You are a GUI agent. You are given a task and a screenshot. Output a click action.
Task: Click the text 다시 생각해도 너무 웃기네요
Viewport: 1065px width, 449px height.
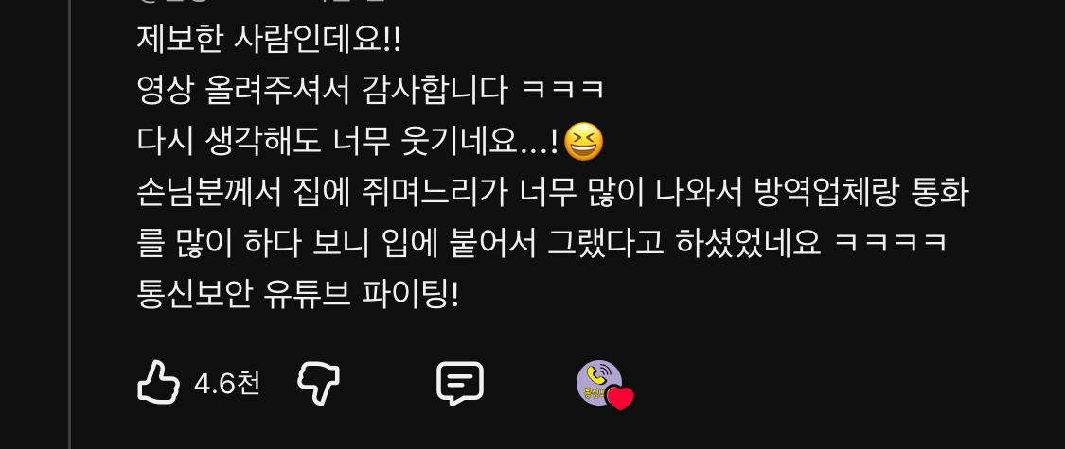pyautogui.click(x=347, y=142)
